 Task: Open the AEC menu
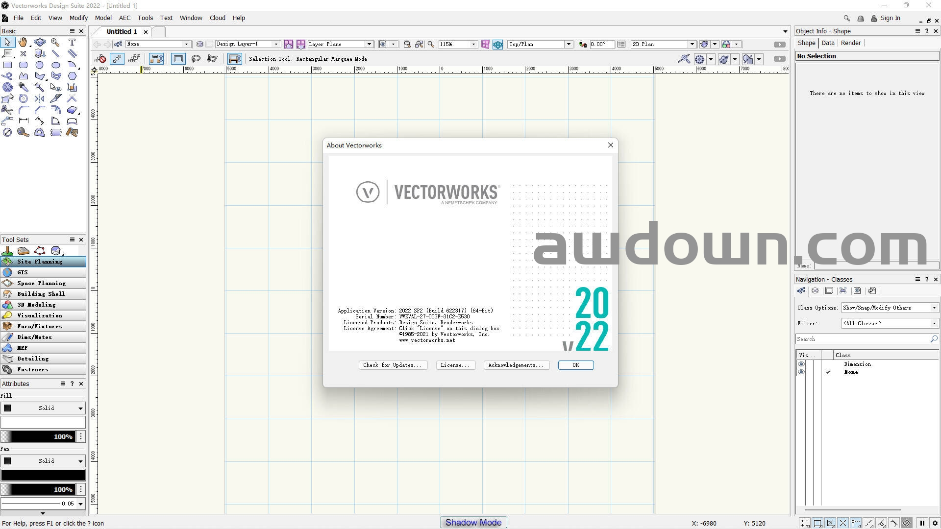point(124,18)
